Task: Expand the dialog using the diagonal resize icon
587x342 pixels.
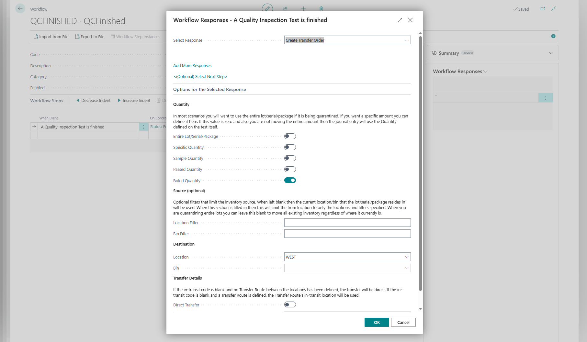Action: coord(400,20)
